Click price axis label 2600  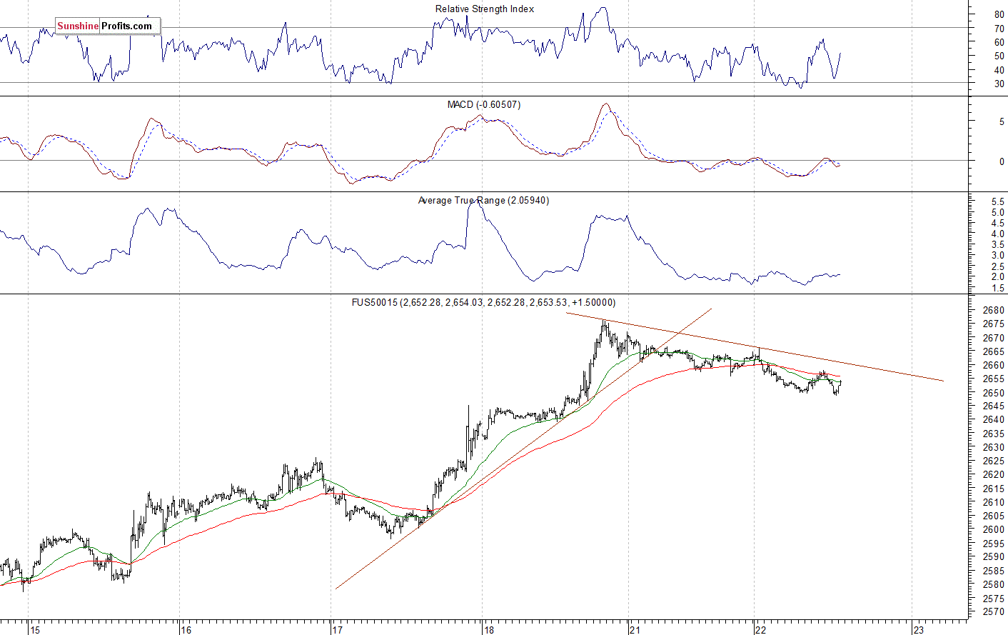(x=994, y=530)
